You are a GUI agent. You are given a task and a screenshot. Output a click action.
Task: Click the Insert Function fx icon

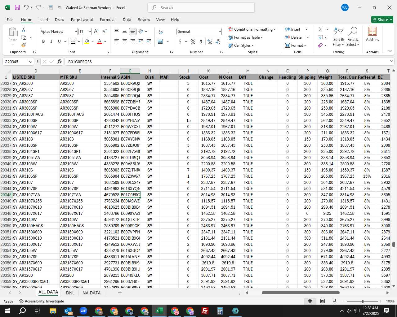tap(60, 62)
